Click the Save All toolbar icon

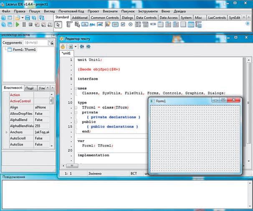(34, 18)
